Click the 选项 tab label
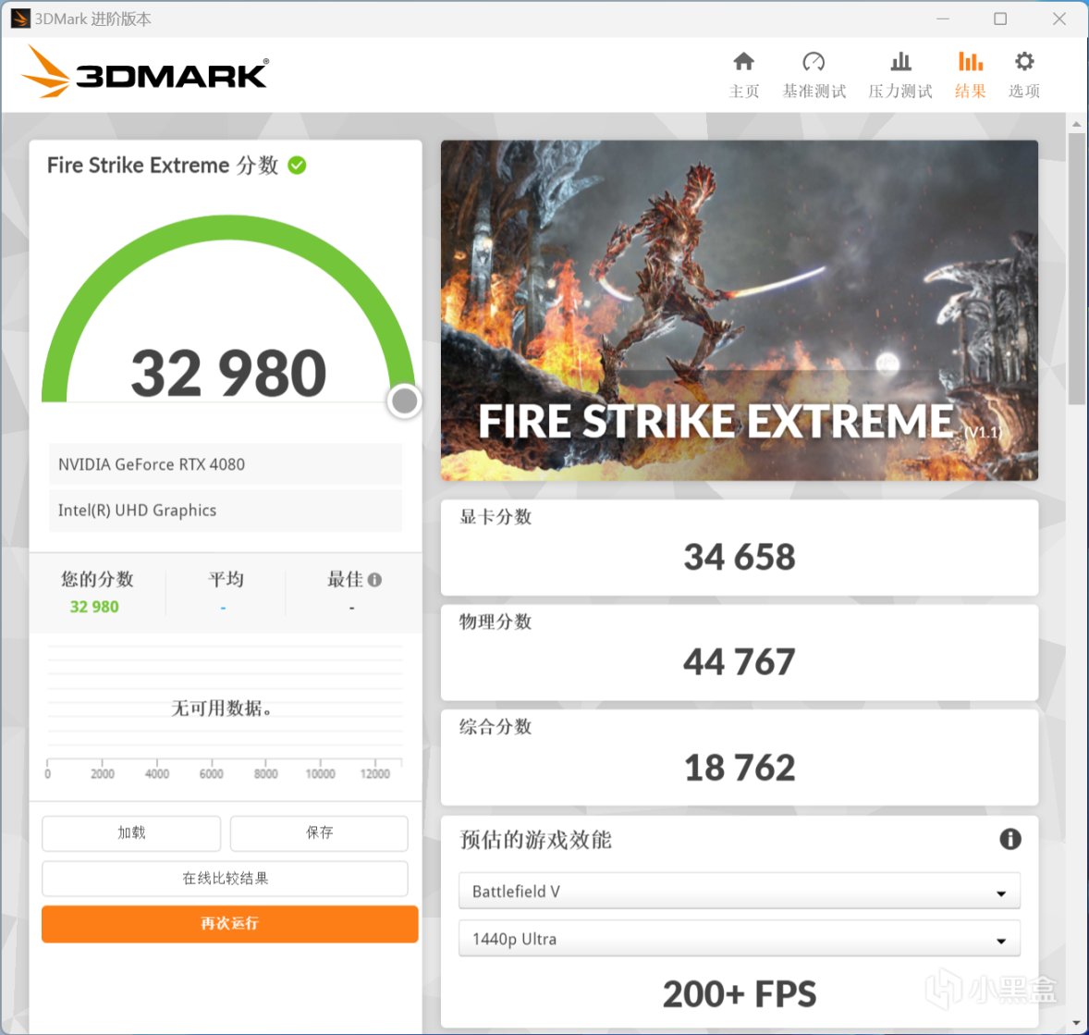 pyautogui.click(x=1023, y=91)
